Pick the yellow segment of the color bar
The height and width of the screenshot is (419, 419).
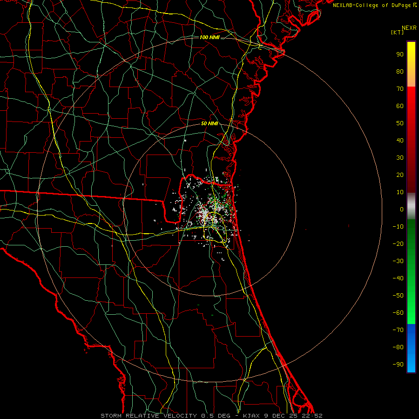(x=411, y=64)
